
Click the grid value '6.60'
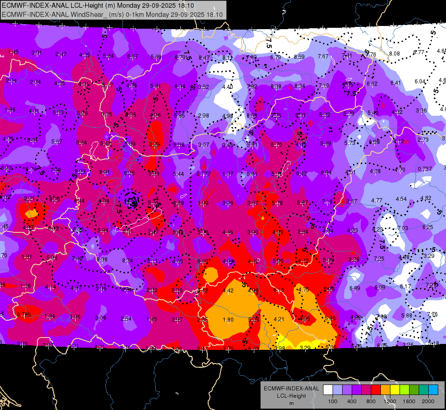203,261
